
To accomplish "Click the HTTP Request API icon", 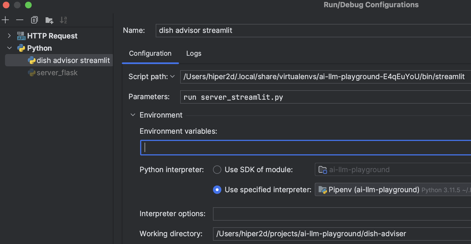I will click(x=21, y=36).
